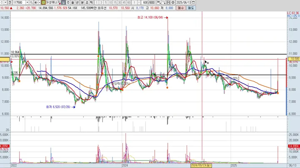The image size is (300, 168).
Task: Select the 년 yearly chart period
Action: pyautogui.click(x=77, y=2)
